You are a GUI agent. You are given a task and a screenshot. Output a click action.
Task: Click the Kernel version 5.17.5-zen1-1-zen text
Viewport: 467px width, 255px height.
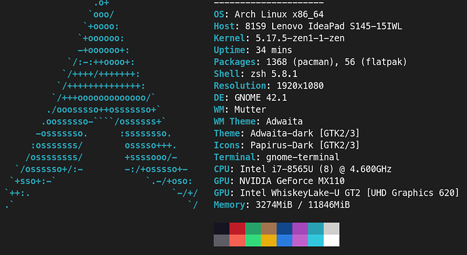(300, 38)
